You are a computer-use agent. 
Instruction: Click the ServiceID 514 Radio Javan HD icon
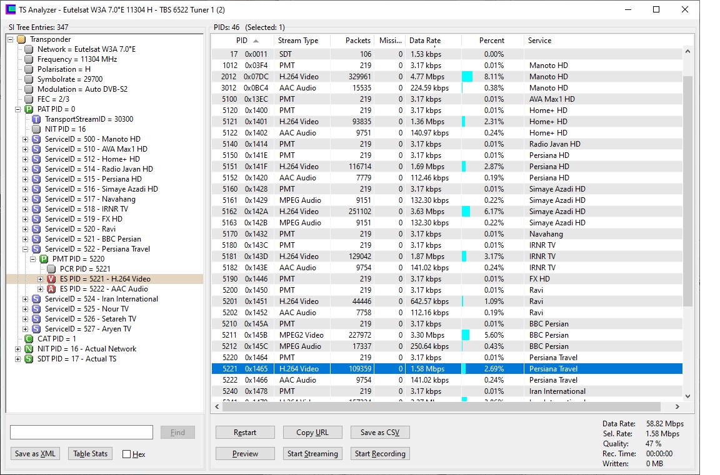click(x=36, y=169)
